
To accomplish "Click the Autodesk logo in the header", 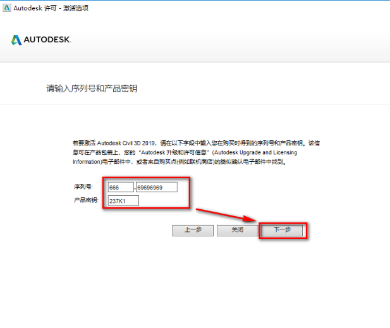I will [x=41, y=40].
